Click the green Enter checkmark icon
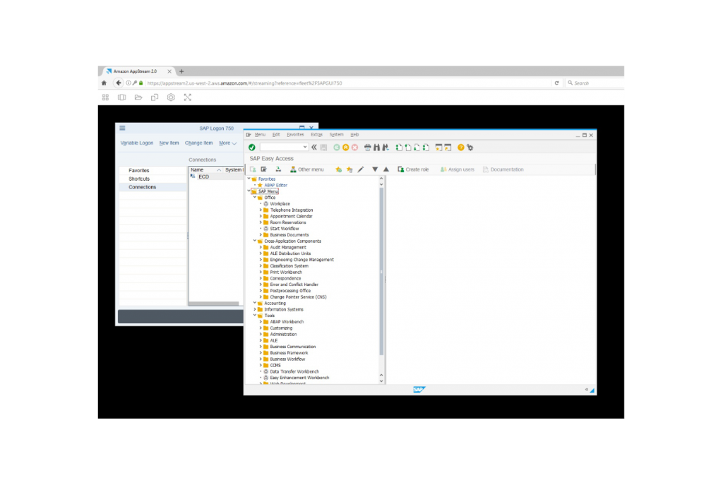Screen dimensions: 723x485 252,148
